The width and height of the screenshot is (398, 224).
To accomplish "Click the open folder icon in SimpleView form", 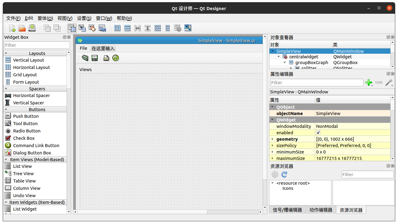I will [85, 58].
